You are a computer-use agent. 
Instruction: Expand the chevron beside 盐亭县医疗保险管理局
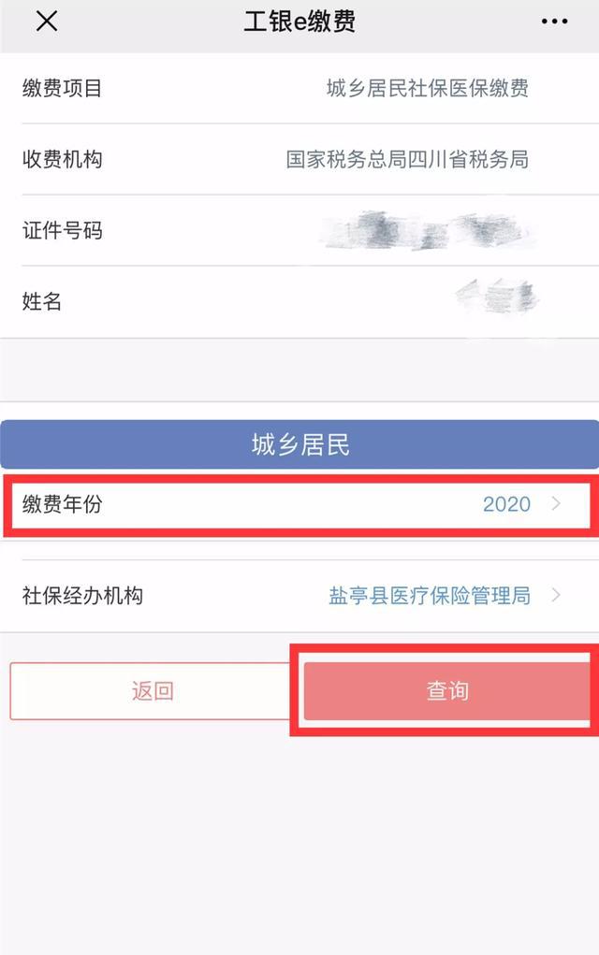click(557, 595)
